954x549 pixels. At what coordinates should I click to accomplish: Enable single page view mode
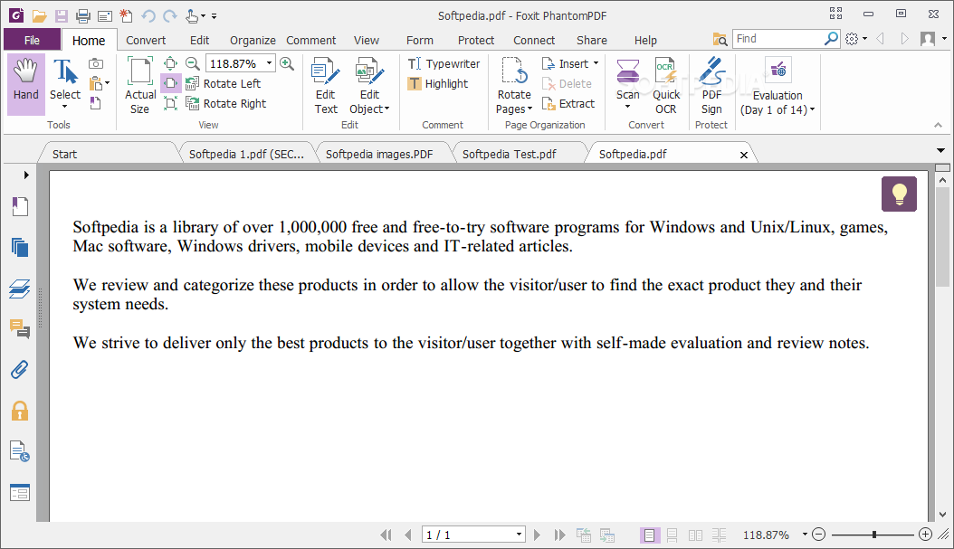[649, 535]
